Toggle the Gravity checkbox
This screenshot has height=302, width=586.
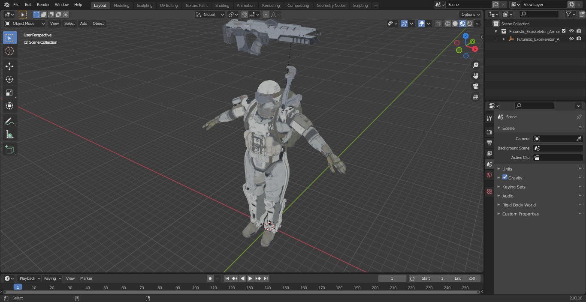[x=505, y=177]
